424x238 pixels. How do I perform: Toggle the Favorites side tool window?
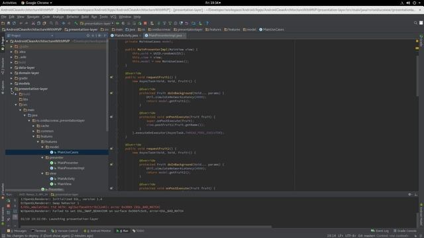point(3,190)
